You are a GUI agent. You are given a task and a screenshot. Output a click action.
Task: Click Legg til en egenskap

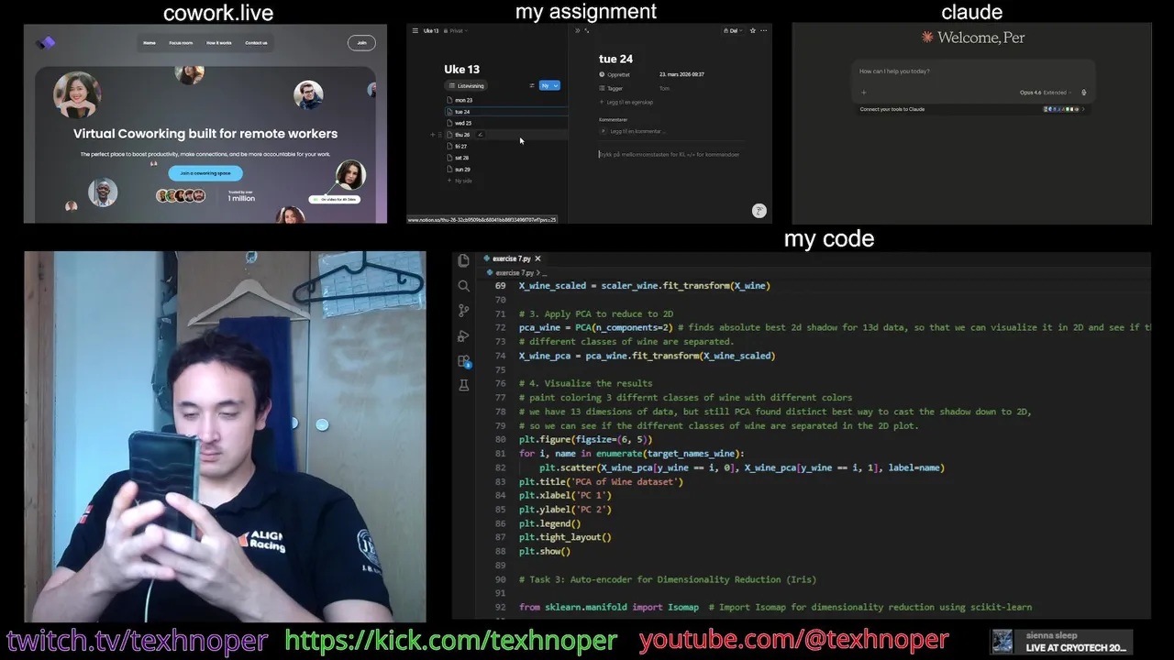click(626, 102)
